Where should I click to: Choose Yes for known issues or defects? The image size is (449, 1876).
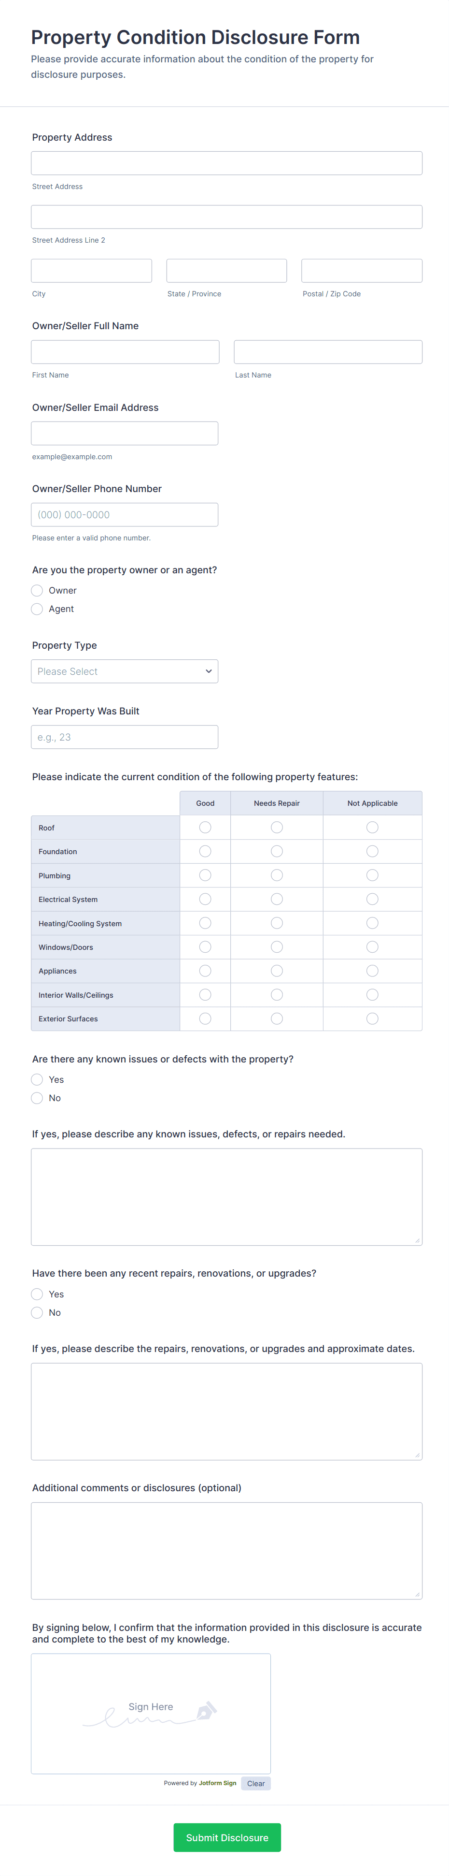(37, 1079)
